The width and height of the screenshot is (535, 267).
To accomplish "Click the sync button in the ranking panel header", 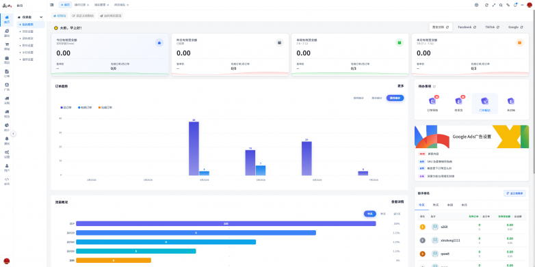I will [514, 193].
